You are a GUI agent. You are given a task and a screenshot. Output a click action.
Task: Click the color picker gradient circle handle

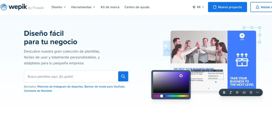pyautogui.click(x=181, y=76)
